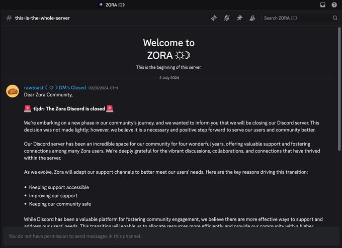
Task: Click the message timestamp 02/07/2024, 07:11
Action: tap(103, 88)
